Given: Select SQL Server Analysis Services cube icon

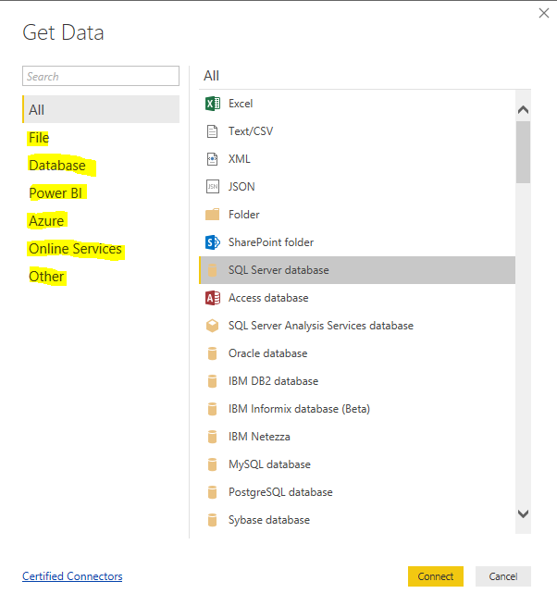Looking at the screenshot, I should point(212,326).
